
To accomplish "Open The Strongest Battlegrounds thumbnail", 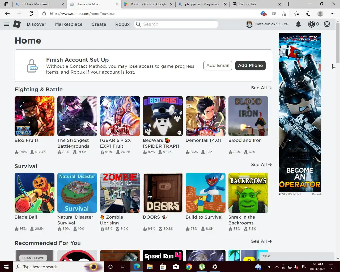I will pos(77,116).
